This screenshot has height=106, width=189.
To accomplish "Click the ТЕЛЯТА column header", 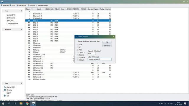I will [x=76, y=9].
